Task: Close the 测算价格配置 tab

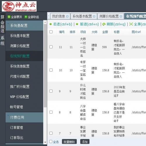Action: point(121,16)
